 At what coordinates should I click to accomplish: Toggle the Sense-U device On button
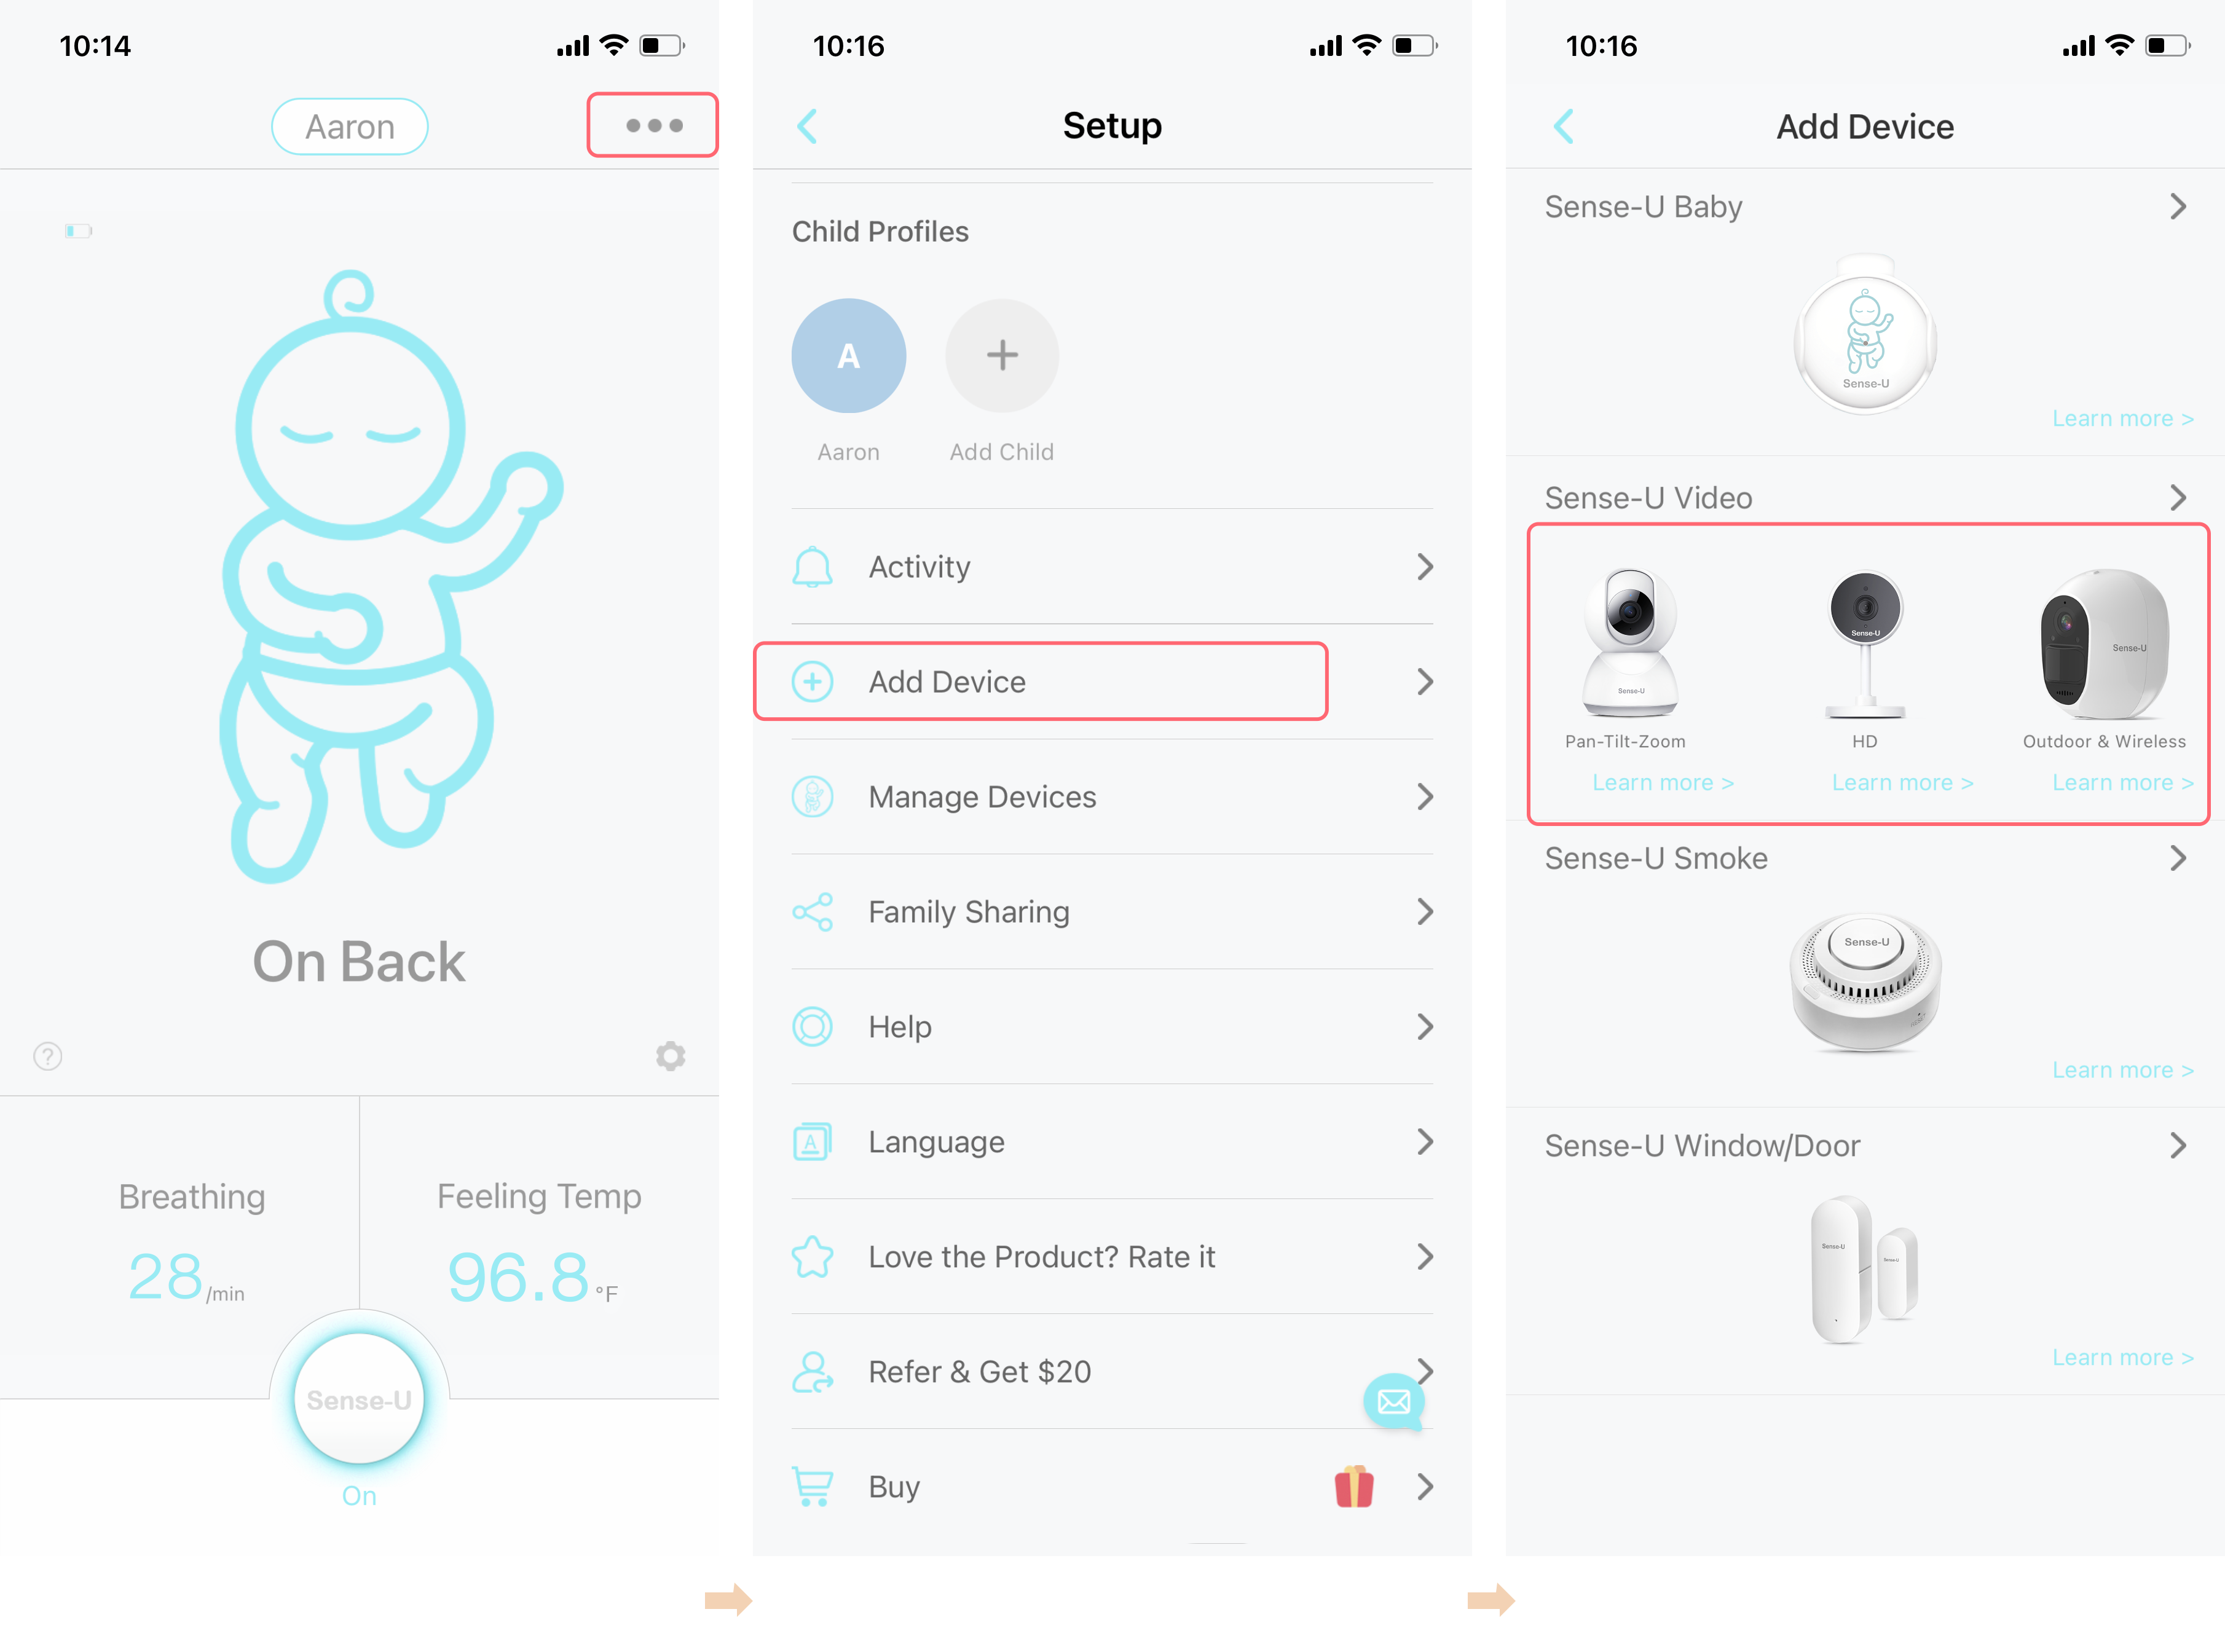pos(360,1397)
